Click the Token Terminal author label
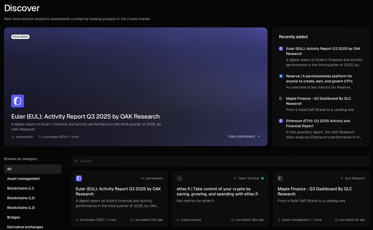 (x=249, y=178)
